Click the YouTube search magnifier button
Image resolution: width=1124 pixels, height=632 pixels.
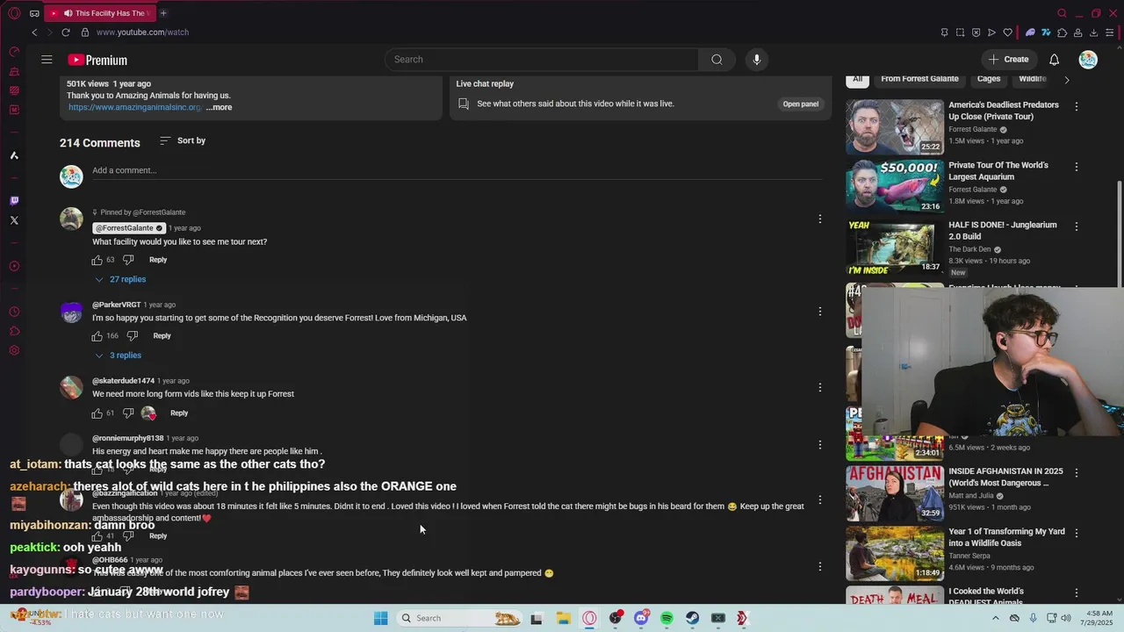(x=717, y=60)
